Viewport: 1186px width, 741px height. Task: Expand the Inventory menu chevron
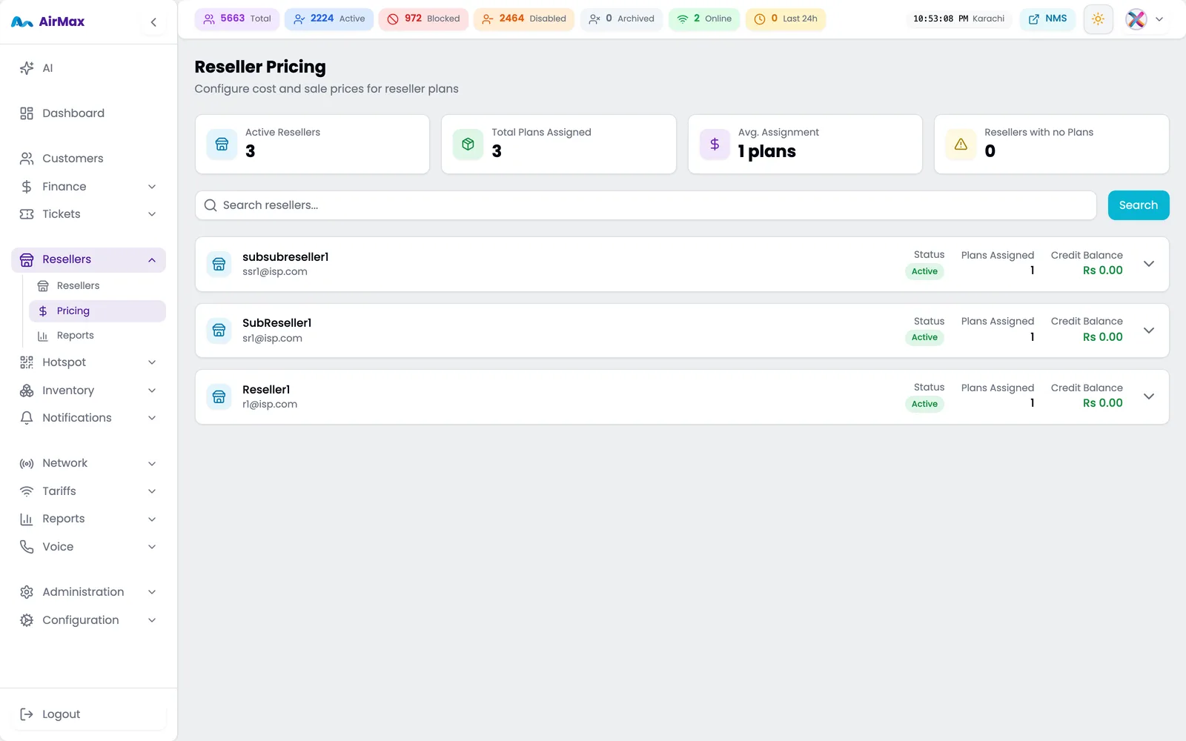click(152, 391)
